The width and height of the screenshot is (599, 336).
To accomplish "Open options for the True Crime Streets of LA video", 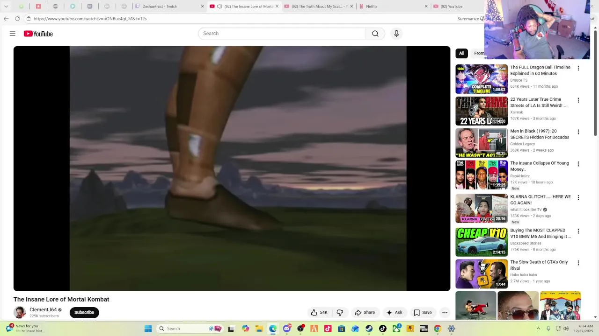I will [x=578, y=100].
